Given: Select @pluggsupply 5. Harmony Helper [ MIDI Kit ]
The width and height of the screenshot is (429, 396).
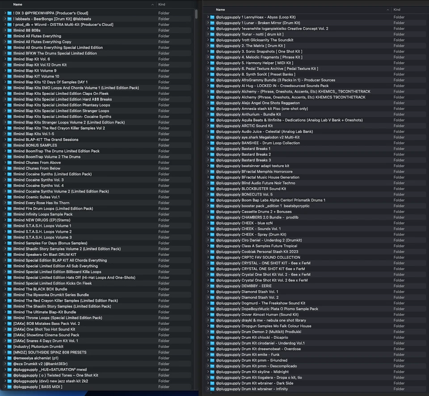Looking at the screenshot, I should click(316, 63).
